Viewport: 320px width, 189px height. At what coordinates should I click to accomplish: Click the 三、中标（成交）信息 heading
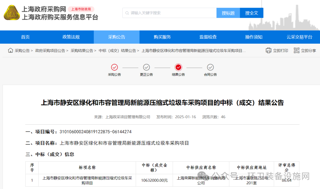point(50,154)
